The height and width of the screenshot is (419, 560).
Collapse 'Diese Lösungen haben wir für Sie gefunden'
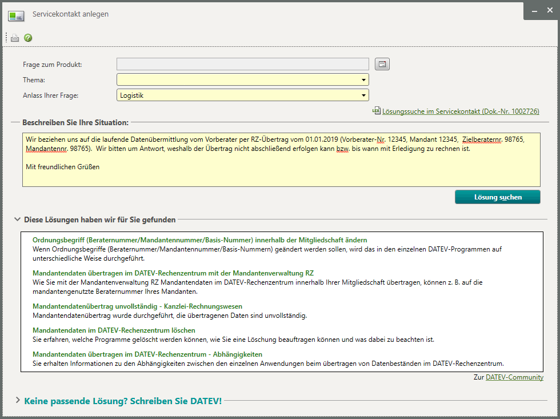pyautogui.click(x=17, y=220)
